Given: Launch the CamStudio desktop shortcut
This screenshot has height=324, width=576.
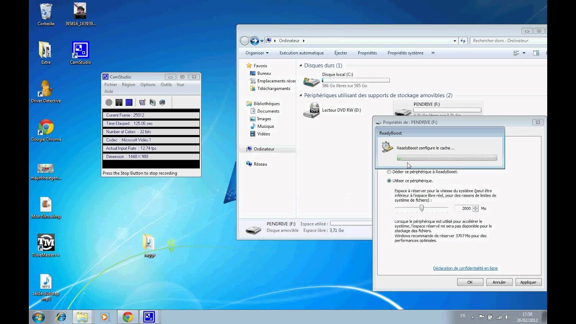Looking at the screenshot, I should click(81, 53).
